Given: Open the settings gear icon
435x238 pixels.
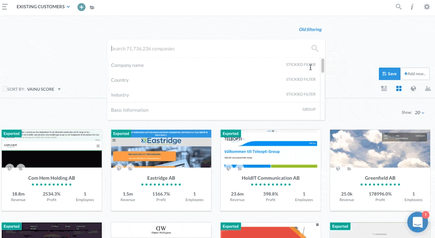Looking at the screenshot, I should coord(427,7).
